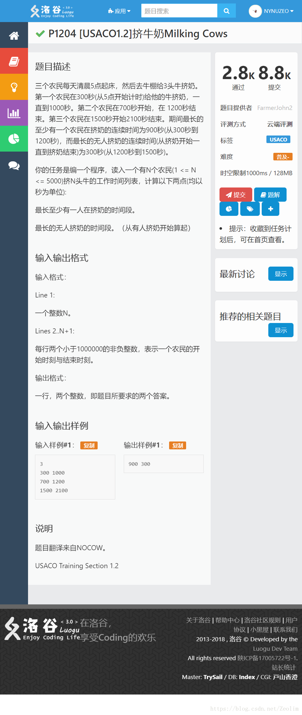
Task: Click the blue magnifier search button
Action: tap(226, 11)
